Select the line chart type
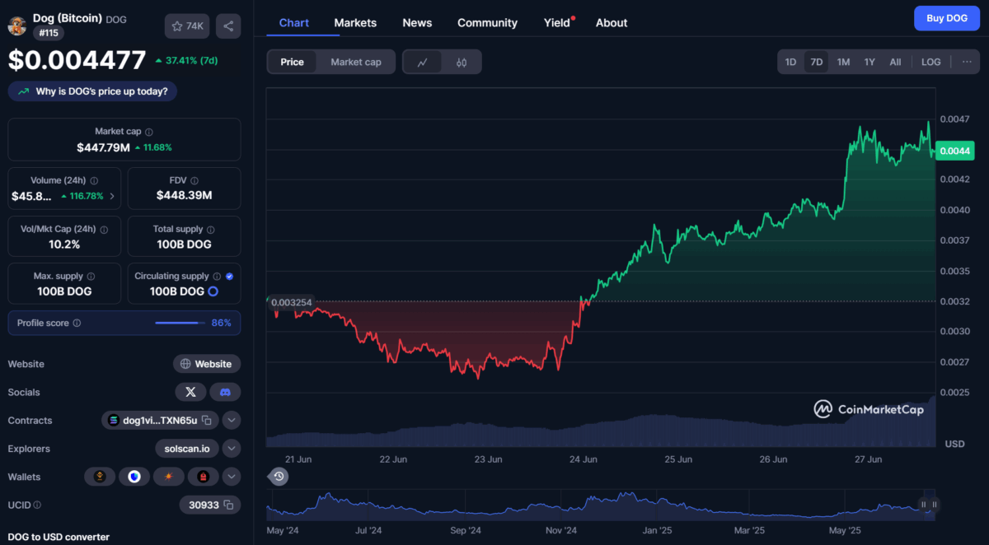 (423, 62)
